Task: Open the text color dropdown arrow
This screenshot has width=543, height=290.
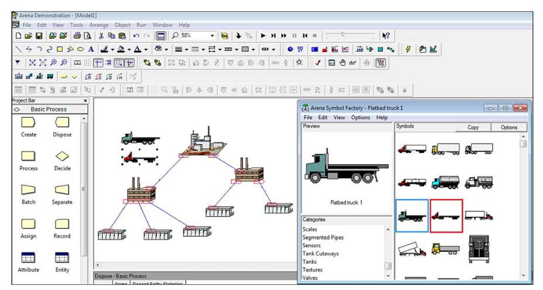Action: [146, 50]
